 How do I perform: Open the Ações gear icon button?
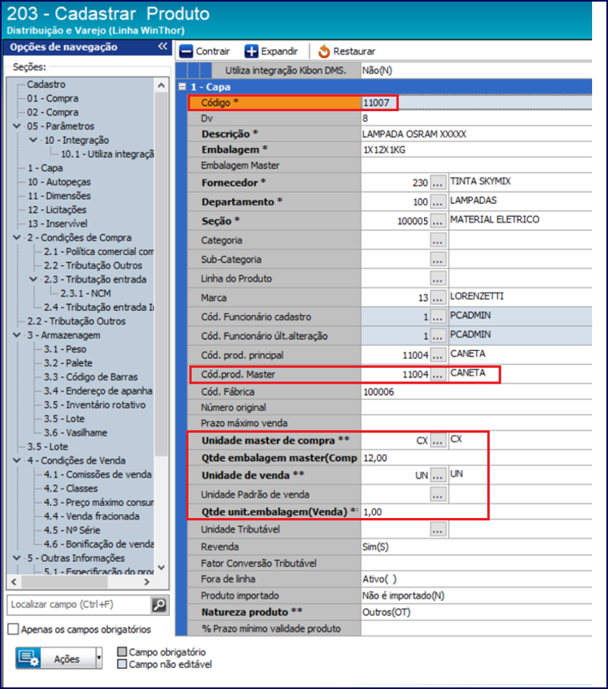tap(28, 658)
